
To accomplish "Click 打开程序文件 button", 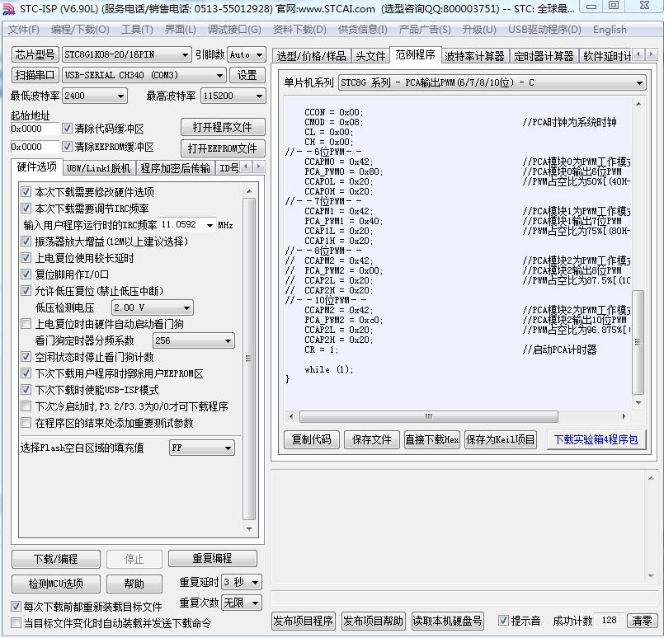I will (223, 127).
